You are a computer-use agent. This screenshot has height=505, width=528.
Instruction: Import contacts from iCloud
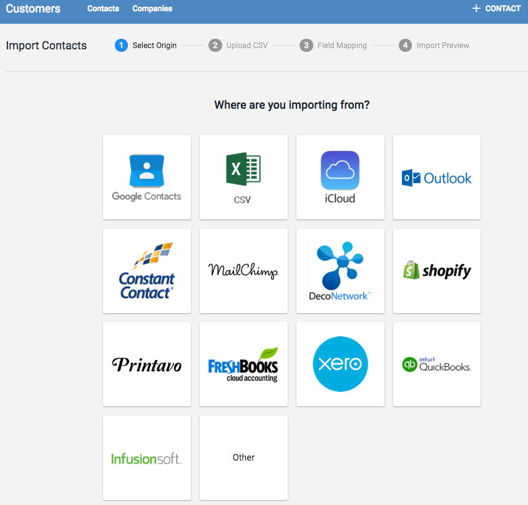click(x=340, y=177)
